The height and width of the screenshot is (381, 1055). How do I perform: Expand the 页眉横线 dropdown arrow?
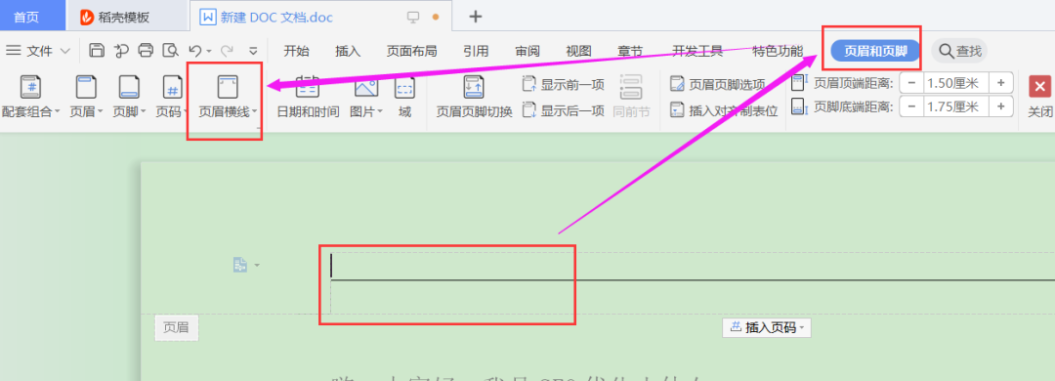[x=254, y=111]
